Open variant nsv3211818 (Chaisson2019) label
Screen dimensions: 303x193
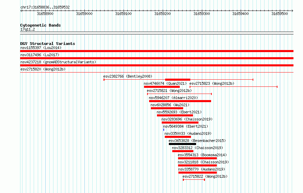(203, 162)
